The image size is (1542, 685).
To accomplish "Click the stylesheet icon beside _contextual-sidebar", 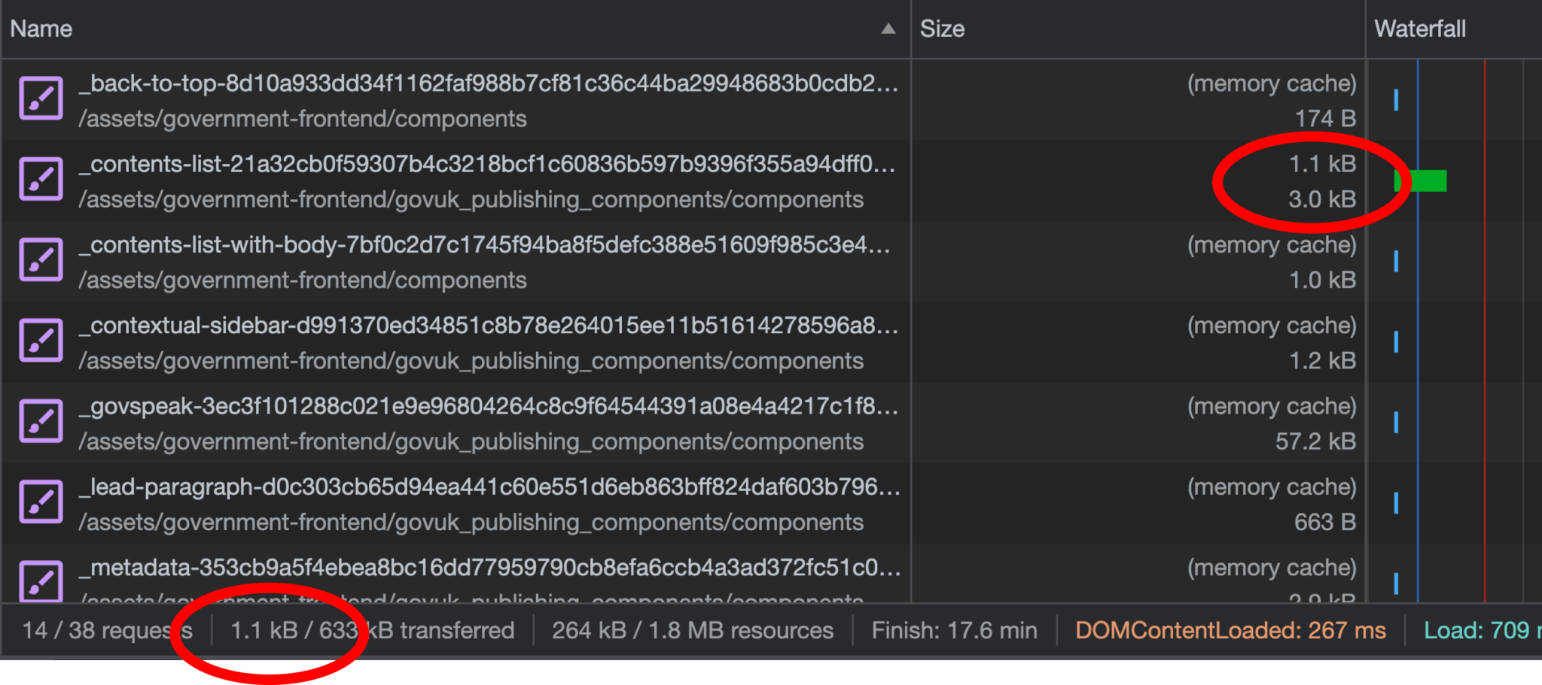I will (x=41, y=340).
